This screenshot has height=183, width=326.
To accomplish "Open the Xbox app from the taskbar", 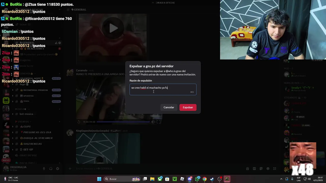I will (x=160, y=179).
